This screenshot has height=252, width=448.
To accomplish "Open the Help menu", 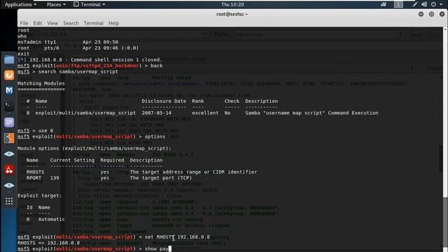I will pyautogui.click(x=113, y=23).
